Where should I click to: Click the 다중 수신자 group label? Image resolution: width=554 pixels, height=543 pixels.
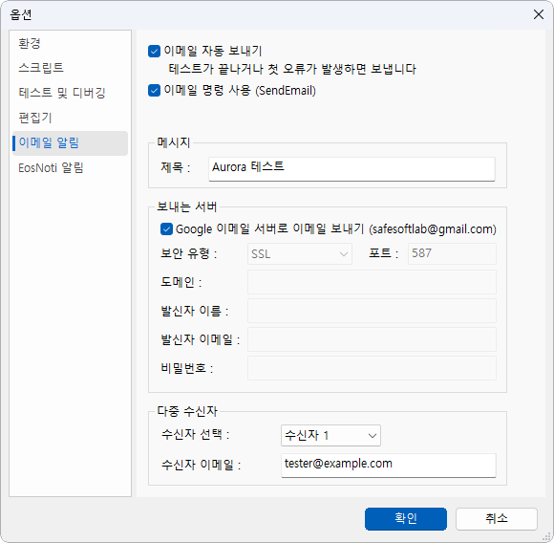click(187, 411)
